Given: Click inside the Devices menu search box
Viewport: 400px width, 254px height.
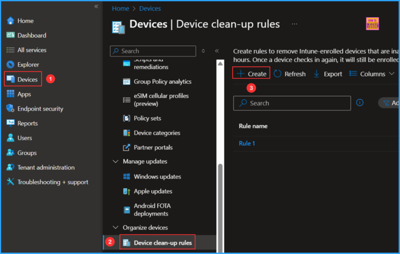Looking at the screenshot, I should click(153, 51).
